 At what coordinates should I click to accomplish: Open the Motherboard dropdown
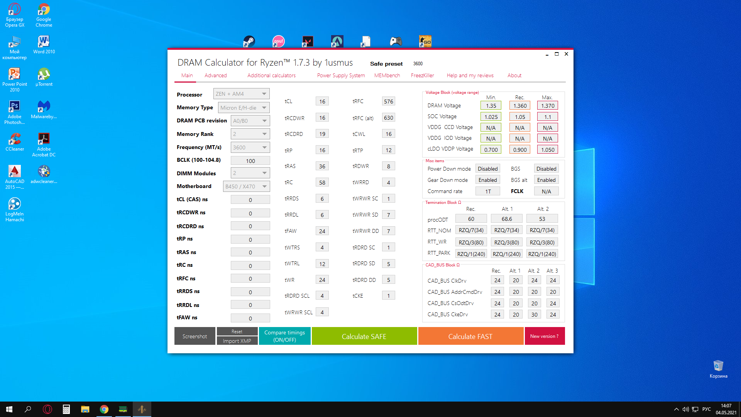(x=264, y=186)
